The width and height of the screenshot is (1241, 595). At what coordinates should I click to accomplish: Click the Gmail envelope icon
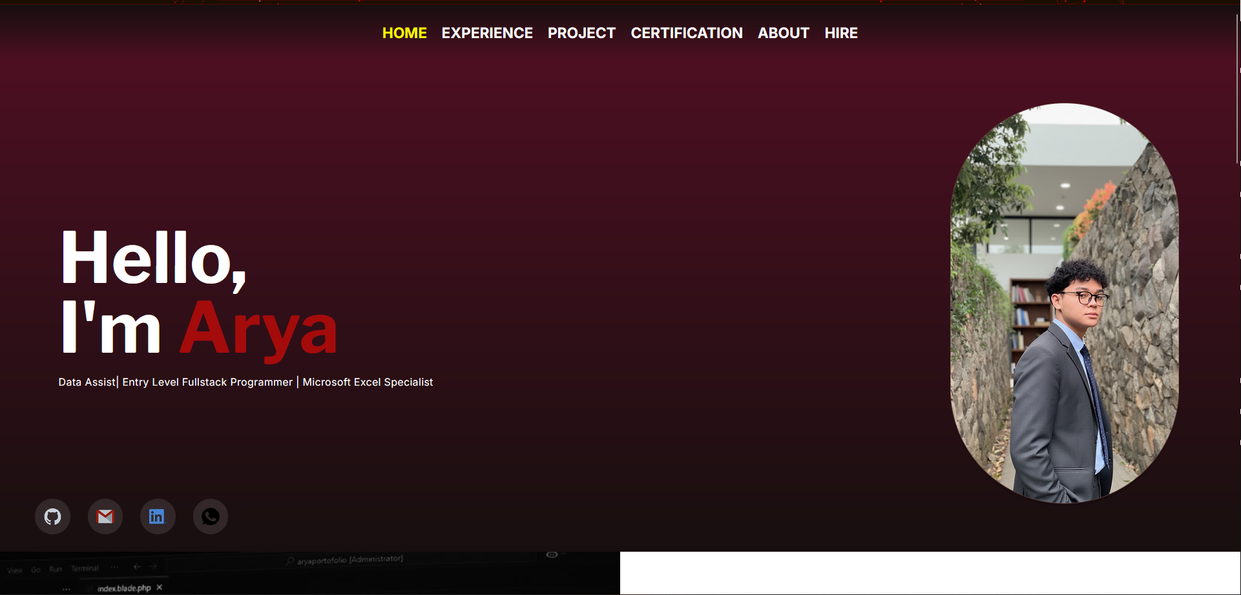(x=105, y=517)
